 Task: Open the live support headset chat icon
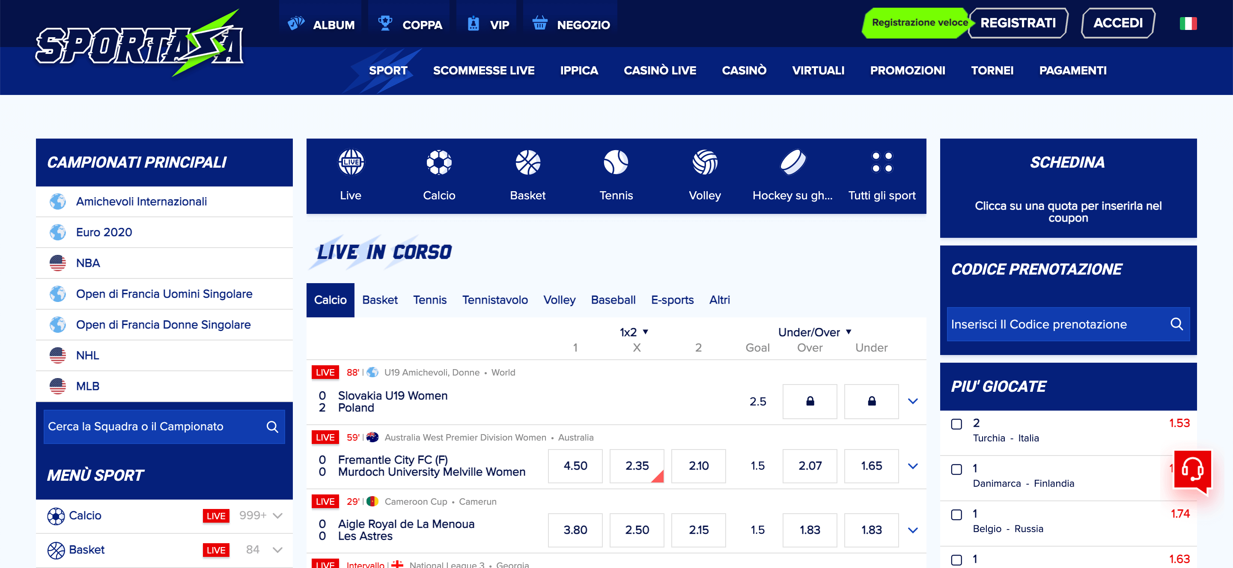pos(1192,470)
